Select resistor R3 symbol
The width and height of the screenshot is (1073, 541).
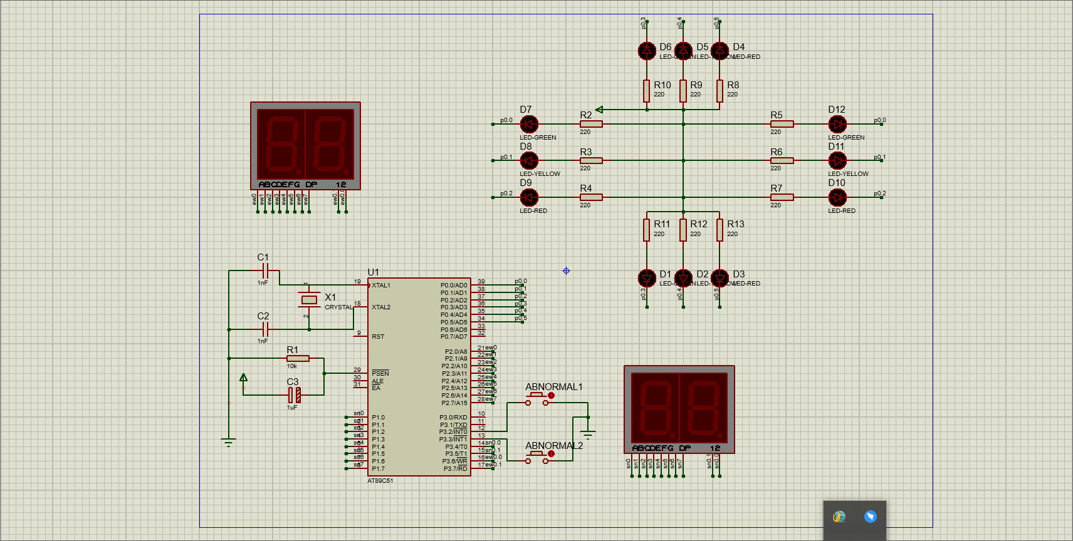591,160
